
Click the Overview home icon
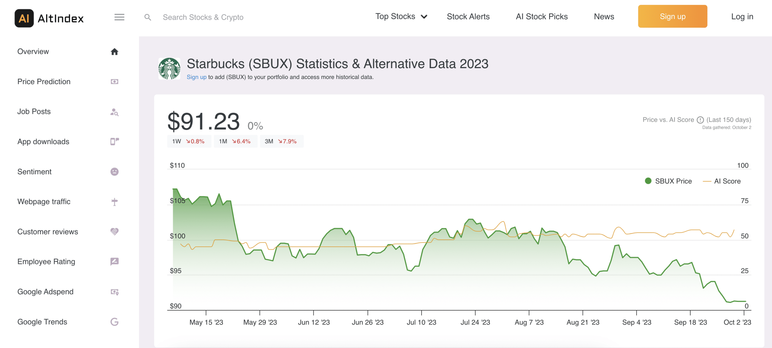114,52
